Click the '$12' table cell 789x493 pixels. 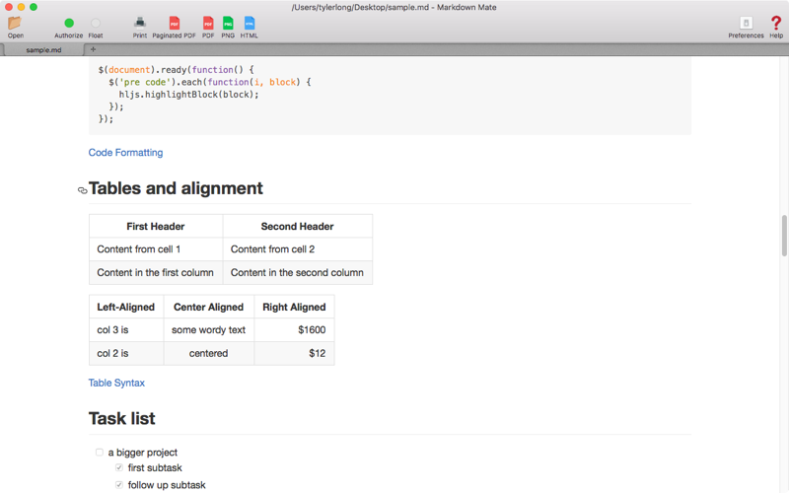(294, 353)
